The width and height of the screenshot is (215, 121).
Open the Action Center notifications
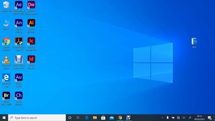210,118
